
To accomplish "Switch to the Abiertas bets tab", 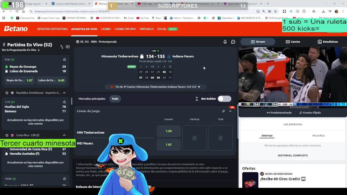I will (267, 135).
